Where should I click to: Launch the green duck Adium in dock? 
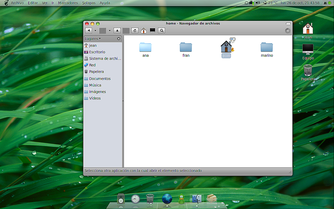click(x=181, y=199)
